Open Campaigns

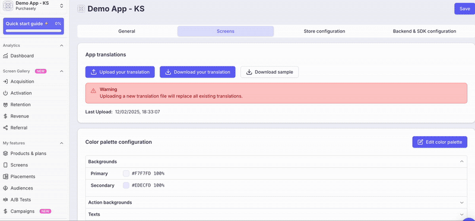pyautogui.click(x=23, y=211)
